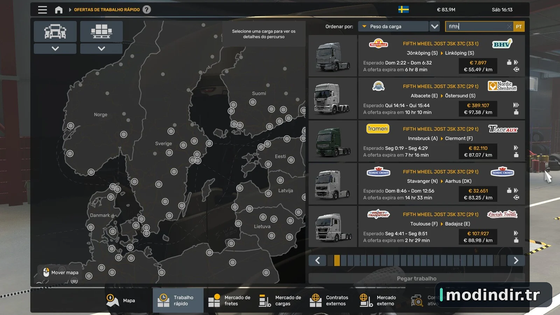
Task: Click the urgency arrows icon on Jönköping job
Action: pyautogui.click(x=516, y=62)
